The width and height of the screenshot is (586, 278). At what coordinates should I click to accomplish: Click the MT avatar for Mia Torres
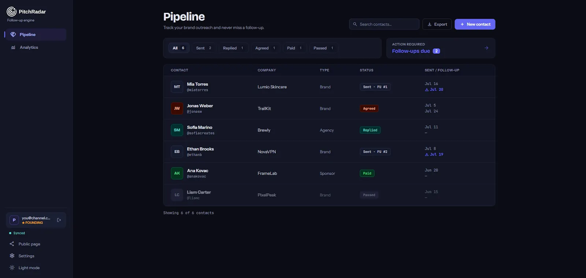point(177,87)
